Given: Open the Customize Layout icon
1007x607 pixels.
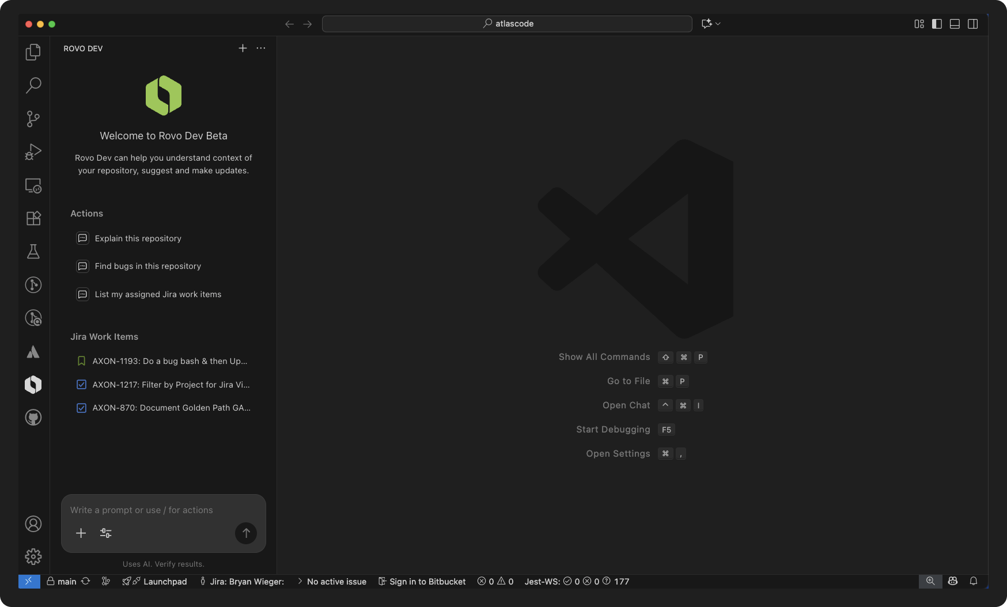Looking at the screenshot, I should coord(919,24).
